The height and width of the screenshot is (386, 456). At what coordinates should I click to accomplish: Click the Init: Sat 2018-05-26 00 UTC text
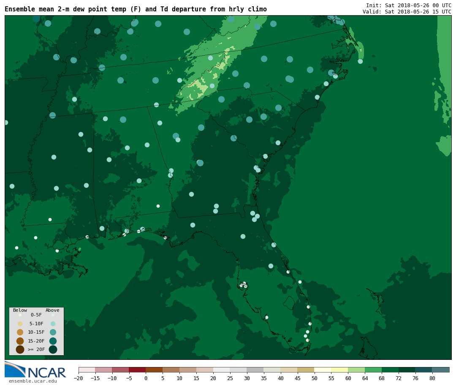click(409, 5)
